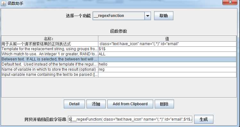Click the Add from Clipboard button
The width and height of the screenshot is (240, 127).
(130, 104)
